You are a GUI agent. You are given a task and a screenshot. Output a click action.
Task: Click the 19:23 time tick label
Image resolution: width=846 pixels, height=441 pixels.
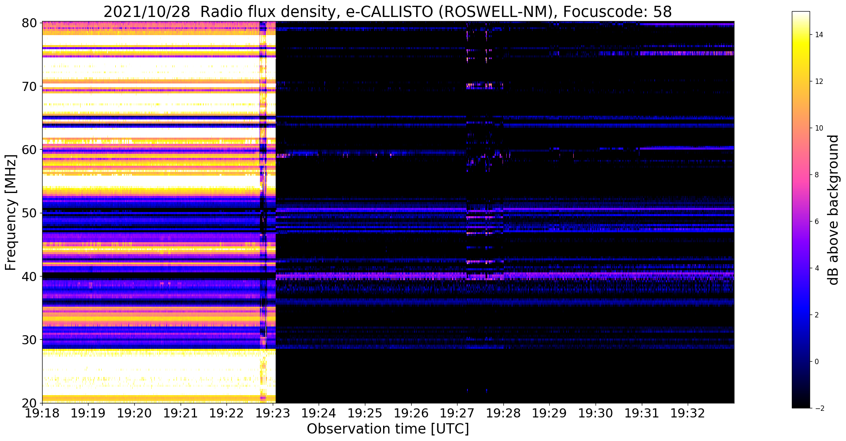click(x=273, y=413)
